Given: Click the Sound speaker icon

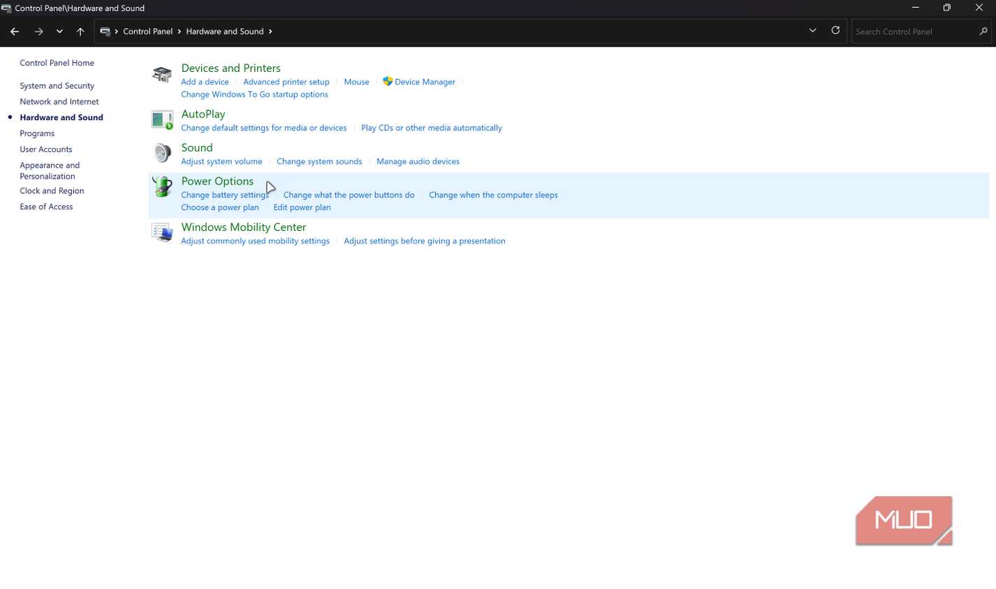Looking at the screenshot, I should click(162, 153).
